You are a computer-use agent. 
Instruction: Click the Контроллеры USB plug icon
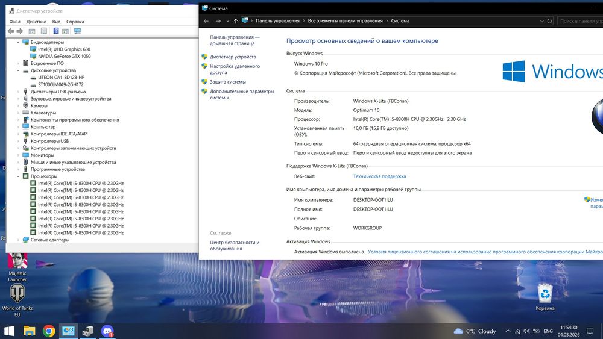(x=26, y=141)
